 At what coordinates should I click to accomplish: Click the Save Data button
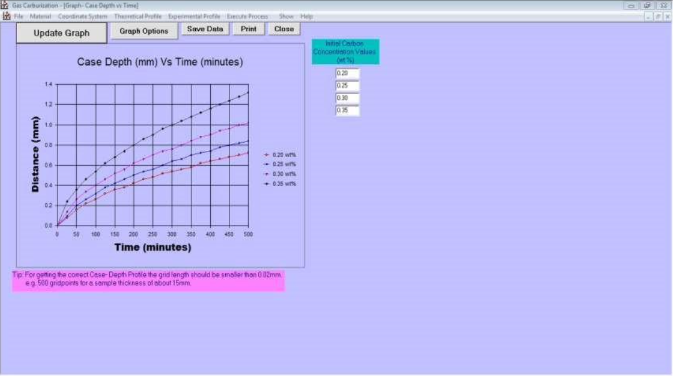(x=205, y=29)
